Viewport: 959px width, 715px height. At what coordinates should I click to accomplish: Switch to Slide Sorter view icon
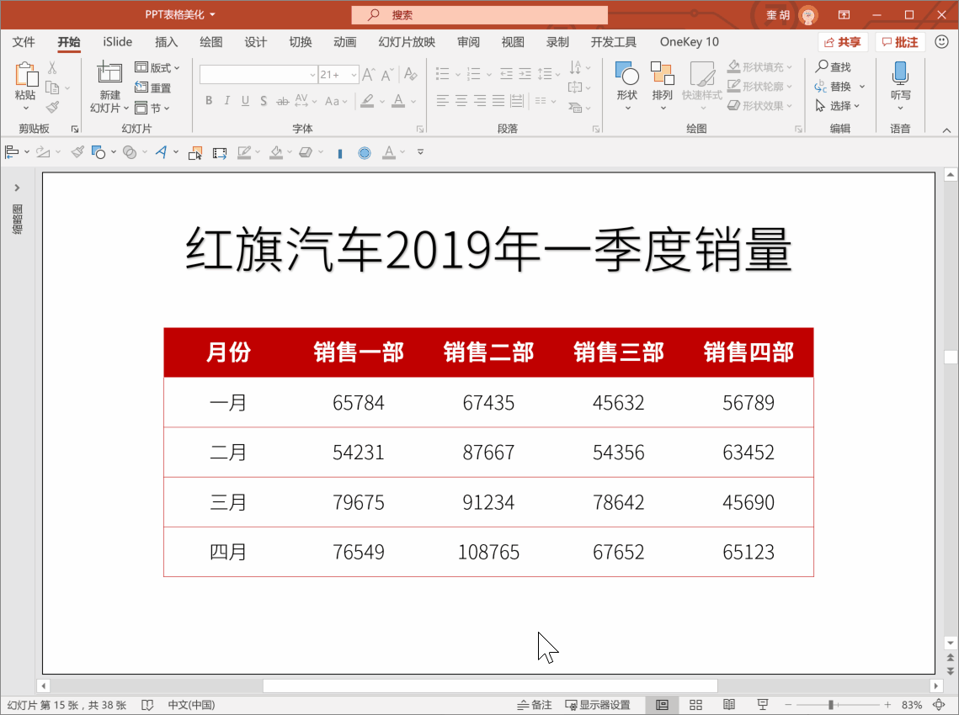tap(695, 705)
